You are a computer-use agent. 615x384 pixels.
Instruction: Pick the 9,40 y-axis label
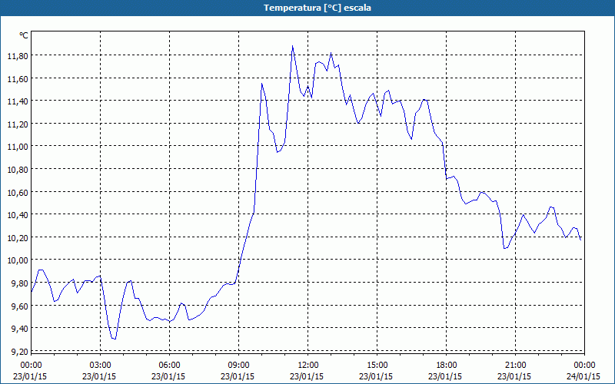point(20,329)
